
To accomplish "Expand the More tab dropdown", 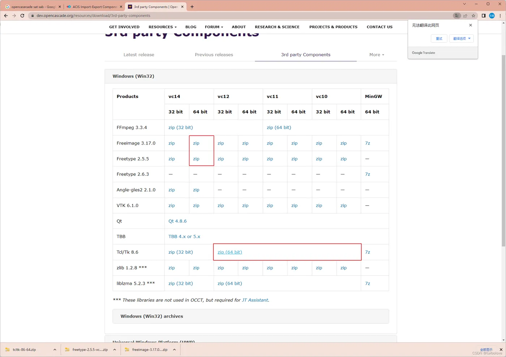I will point(377,55).
